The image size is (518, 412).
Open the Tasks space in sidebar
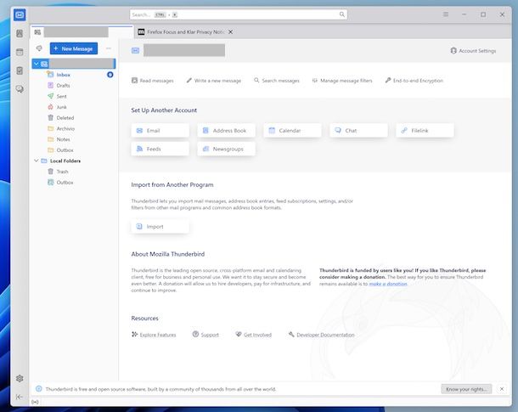click(20, 71)
